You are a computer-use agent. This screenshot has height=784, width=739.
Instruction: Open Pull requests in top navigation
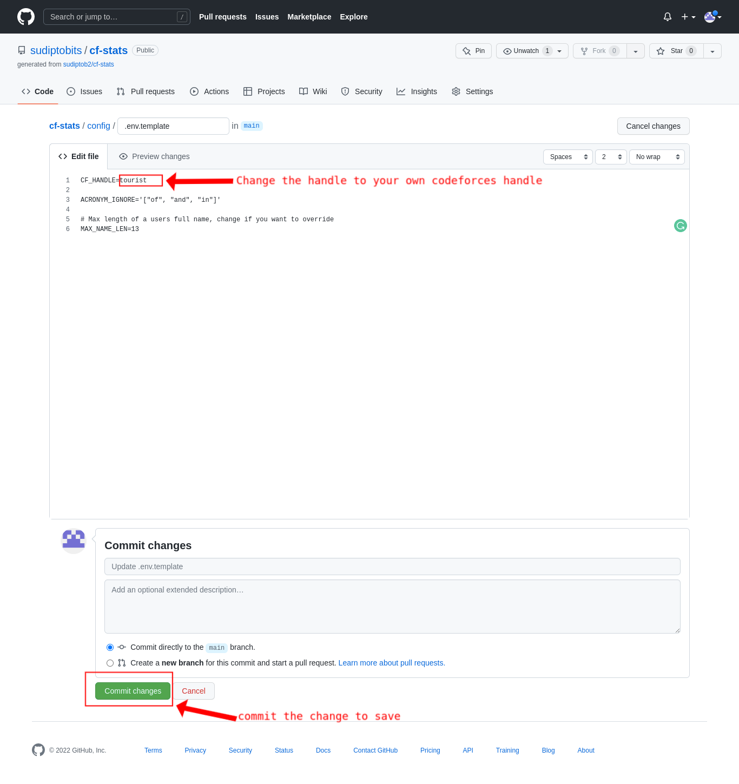coord(223,17)
